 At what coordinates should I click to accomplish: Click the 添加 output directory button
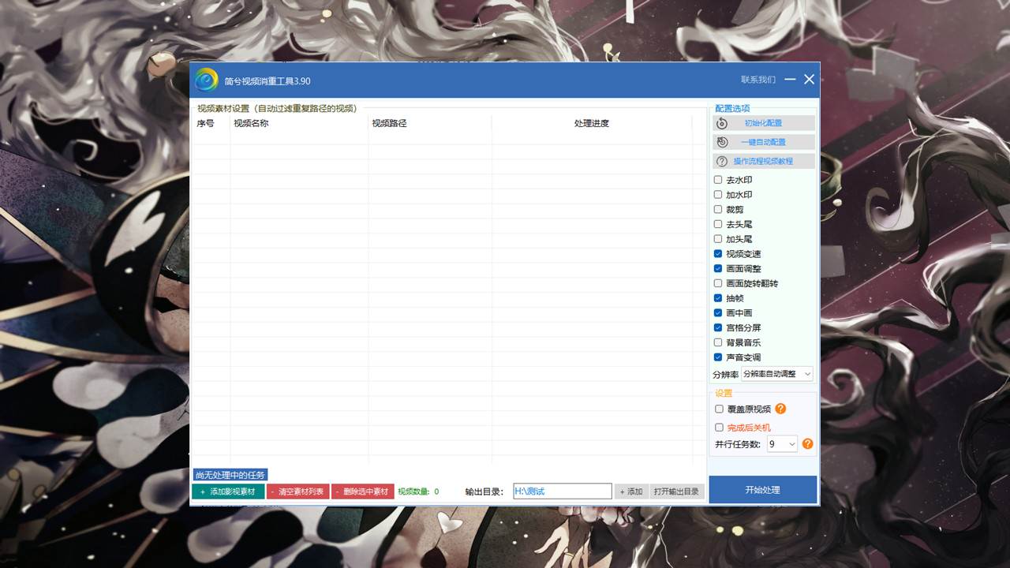[x=631, y=491]
